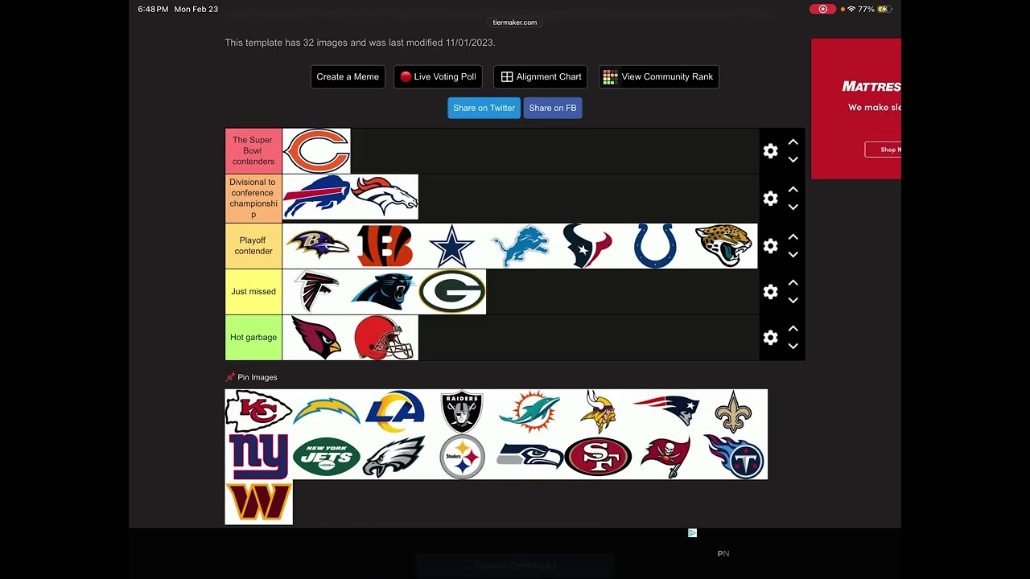This screenshot has width=1030, height=579.
Task: Share on FB
Action: pos(553,108)
